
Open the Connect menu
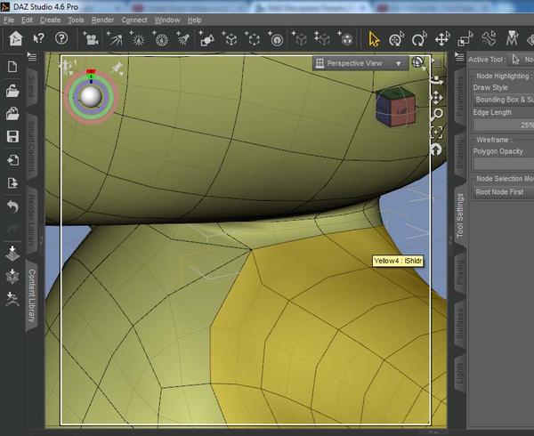[134, 20]
